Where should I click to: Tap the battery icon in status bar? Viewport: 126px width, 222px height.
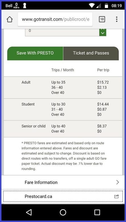[x=106, y=5]
